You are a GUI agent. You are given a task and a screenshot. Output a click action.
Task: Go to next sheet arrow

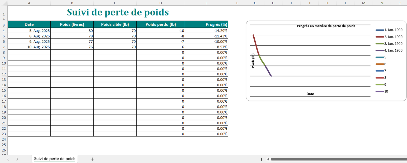[x=17, y=159]
